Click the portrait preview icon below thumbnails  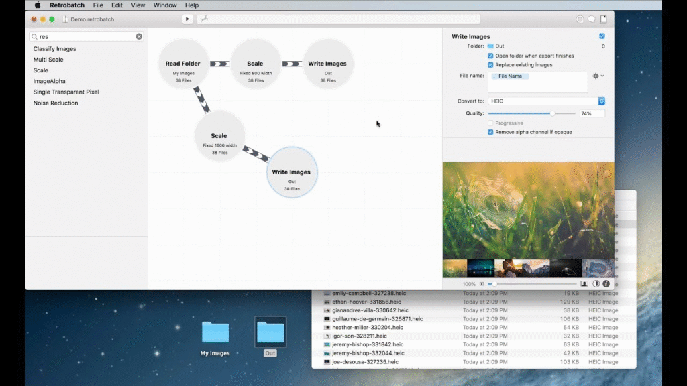point(584,284)
